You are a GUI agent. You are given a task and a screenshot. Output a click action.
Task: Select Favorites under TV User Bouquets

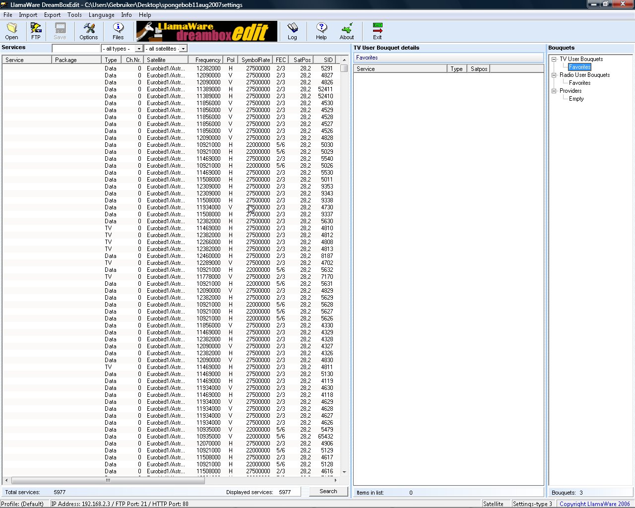point(579,67)
